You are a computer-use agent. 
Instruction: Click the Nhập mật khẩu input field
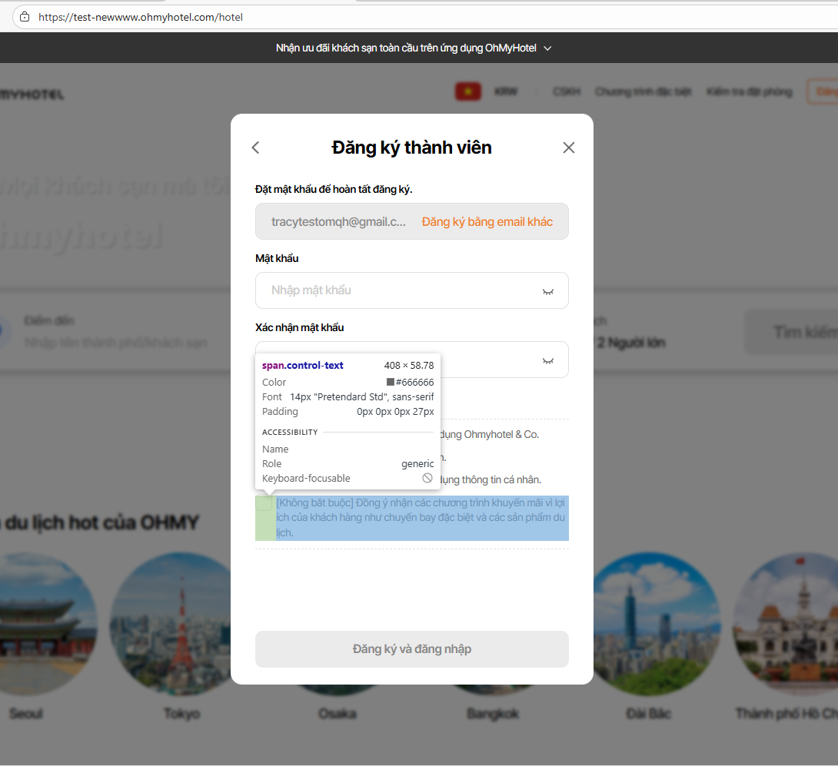(411, 290)
